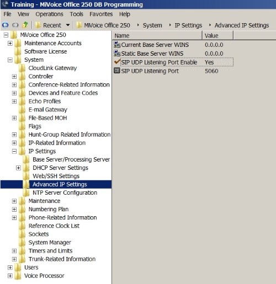Open the Favorites menu
The height and width of the screenshot is (284, 276).
[x=101, y=14]
